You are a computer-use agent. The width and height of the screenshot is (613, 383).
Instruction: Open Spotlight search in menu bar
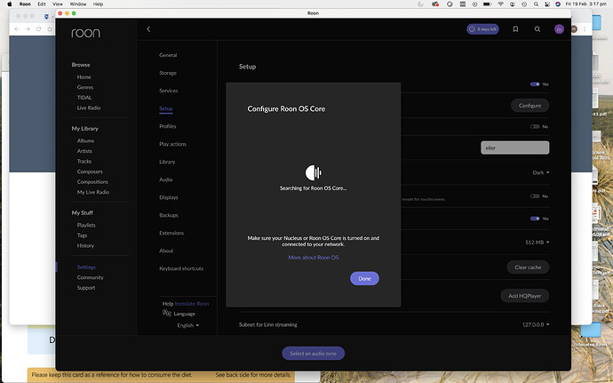pos(536,4)
